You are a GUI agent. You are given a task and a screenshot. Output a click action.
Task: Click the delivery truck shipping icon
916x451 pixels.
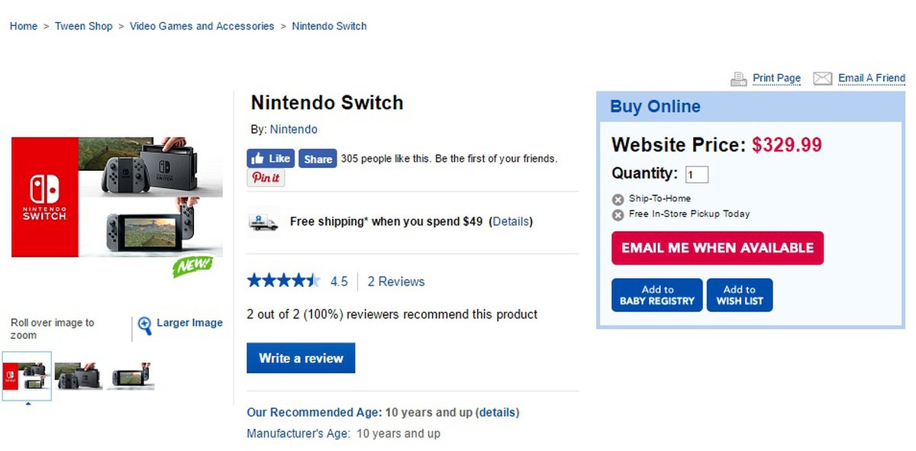coord(263,223)
